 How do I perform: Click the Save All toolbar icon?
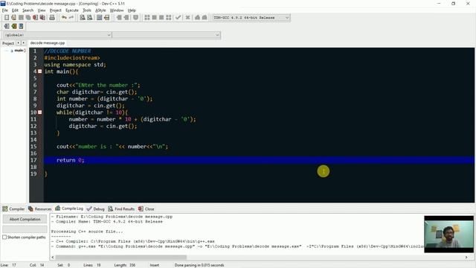pyautogui.click(x=28, y=18)
